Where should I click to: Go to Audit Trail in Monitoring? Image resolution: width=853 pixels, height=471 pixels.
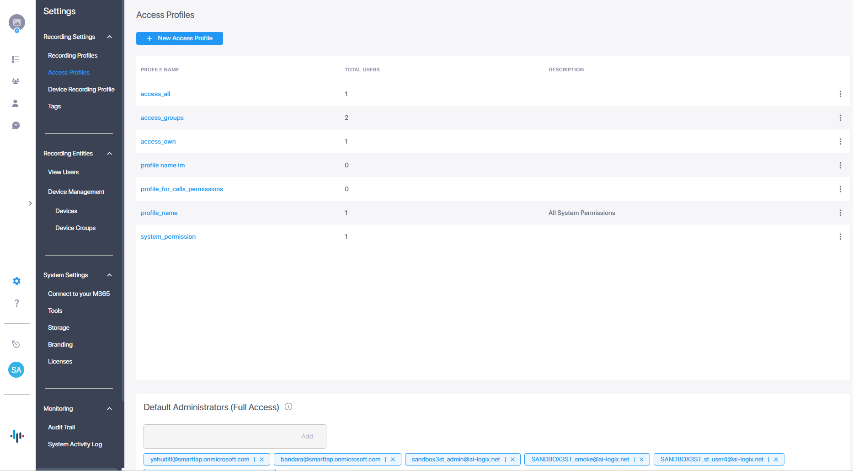tap(61, 427)
